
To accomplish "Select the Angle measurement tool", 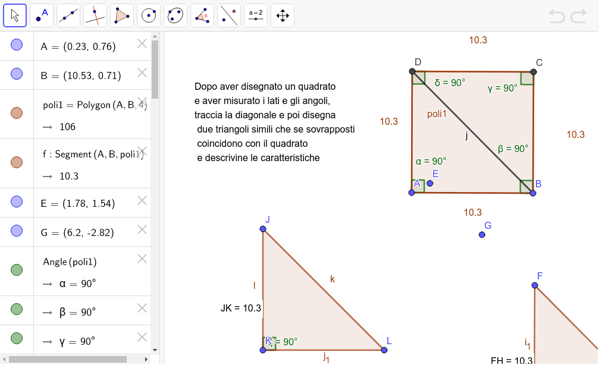I will [202, 15].
